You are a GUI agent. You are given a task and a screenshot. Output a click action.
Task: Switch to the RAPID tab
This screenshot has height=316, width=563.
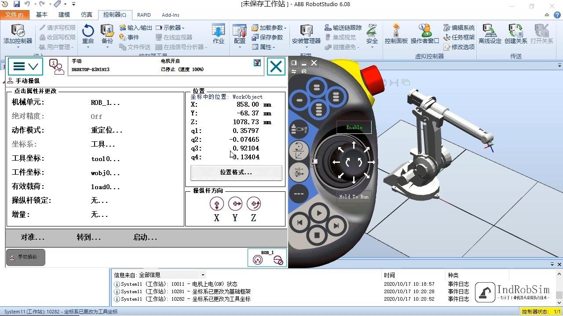pyautogui.click(x=144, y=14)
